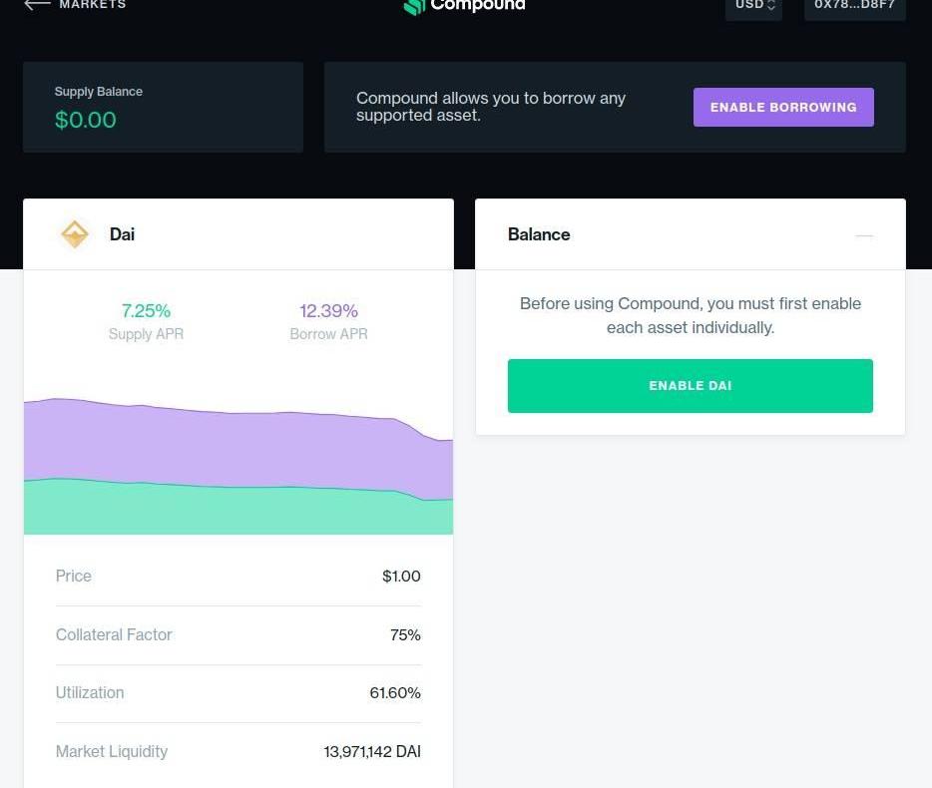The image size is (932, 788).
Task: Click the purple borrow rate chart area
Action: click(x=237, y=446)
